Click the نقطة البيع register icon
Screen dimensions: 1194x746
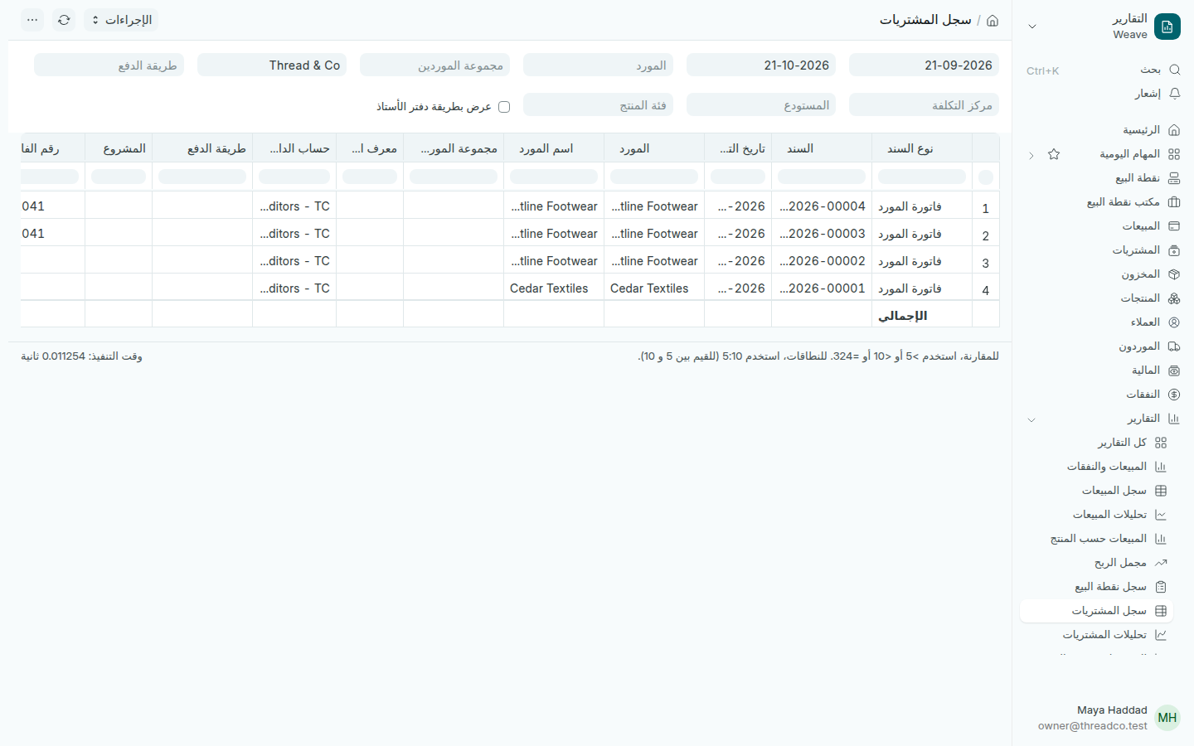coord(1174,178)
